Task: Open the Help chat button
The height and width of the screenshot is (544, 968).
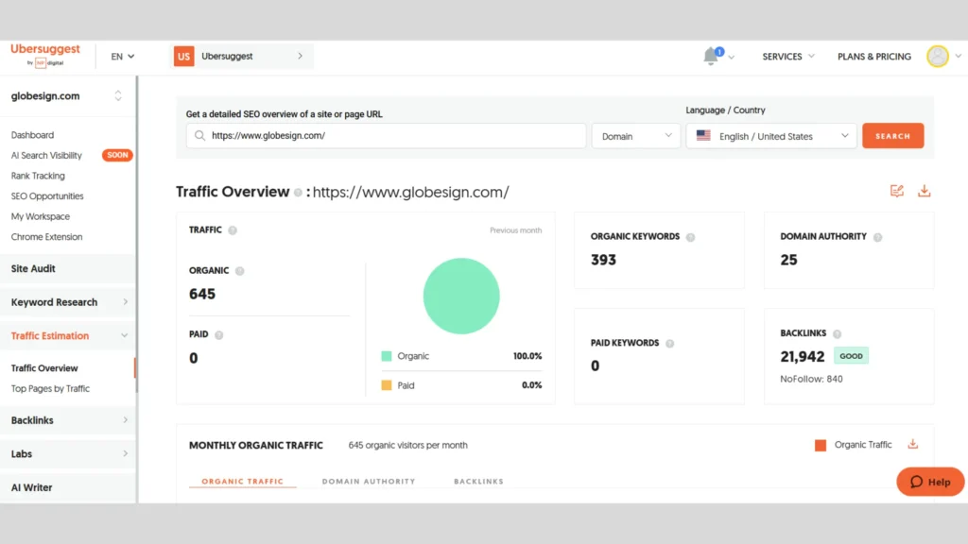Action: point(930,482)
